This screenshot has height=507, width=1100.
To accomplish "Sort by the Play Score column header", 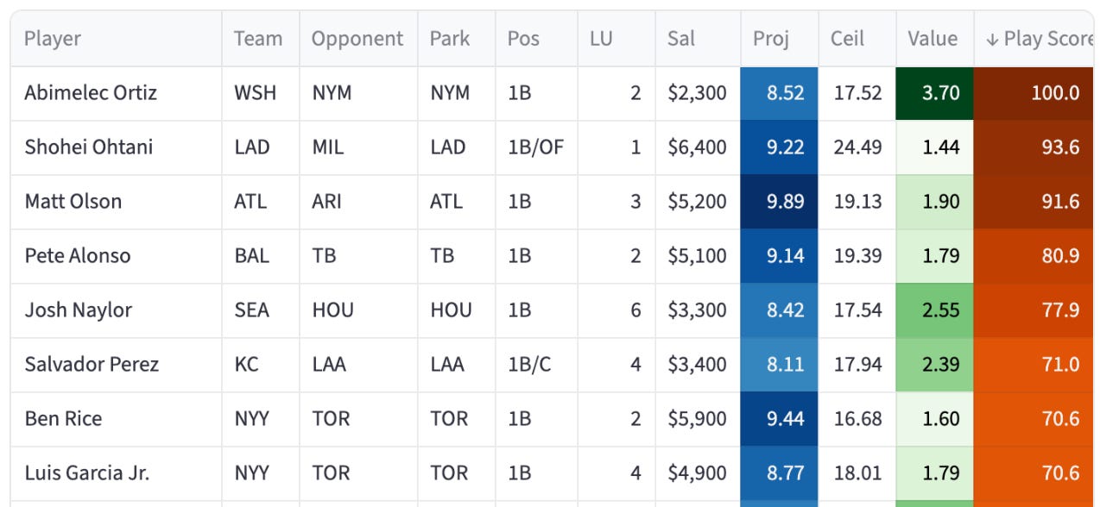I will (x=1037, y=39).
